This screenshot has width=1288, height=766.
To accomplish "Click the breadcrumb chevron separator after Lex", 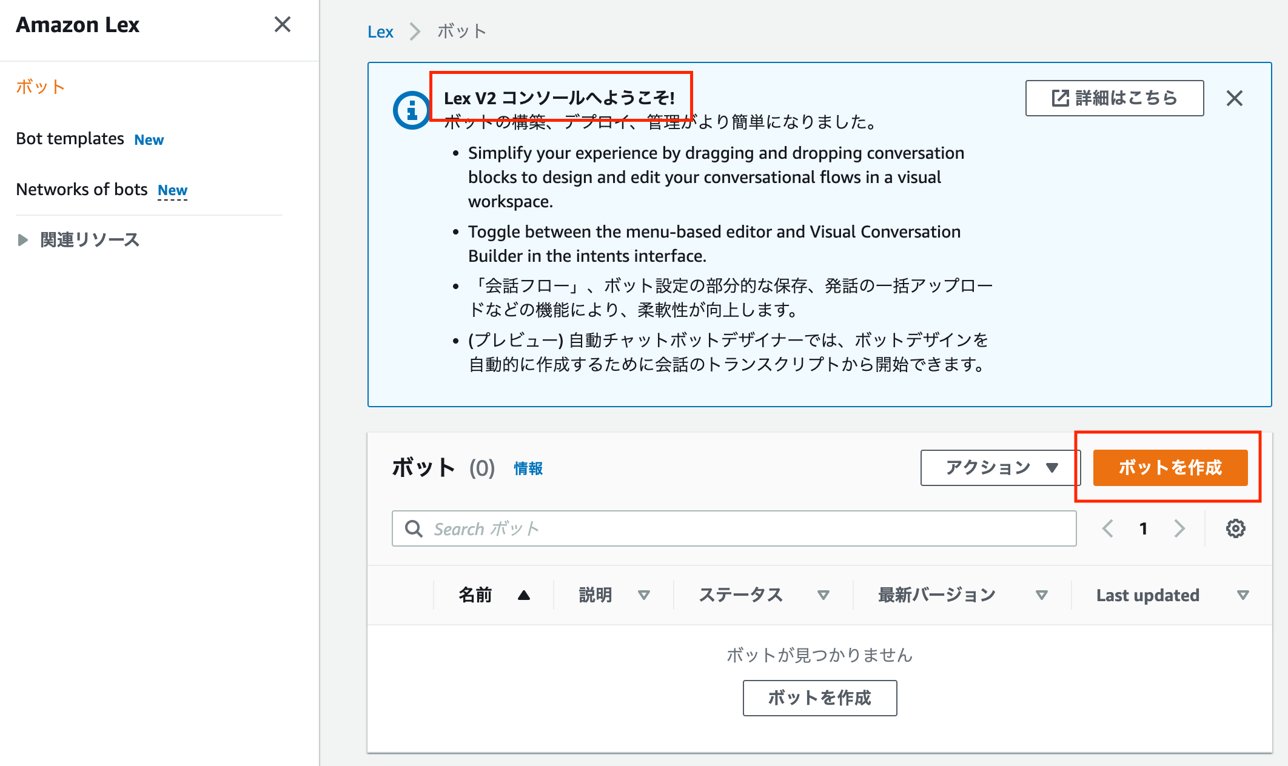I will click(415, 32).
